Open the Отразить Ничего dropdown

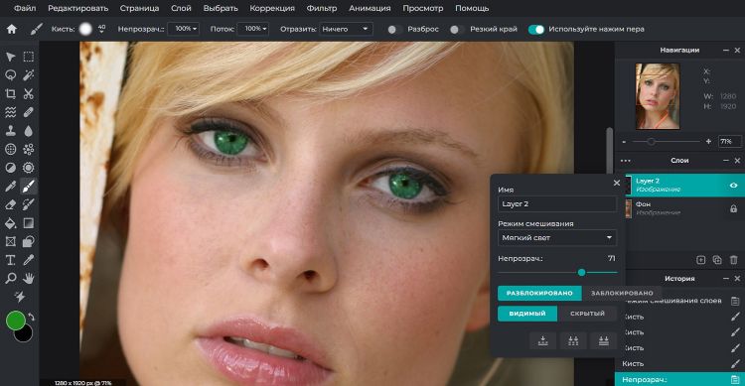click(346, 29)
